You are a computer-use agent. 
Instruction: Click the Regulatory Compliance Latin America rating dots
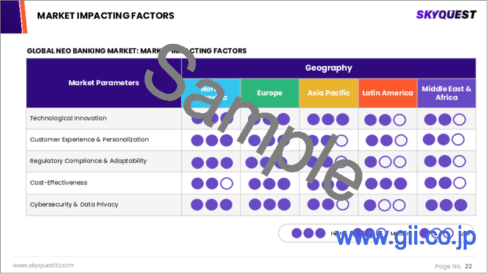[385, 163]
